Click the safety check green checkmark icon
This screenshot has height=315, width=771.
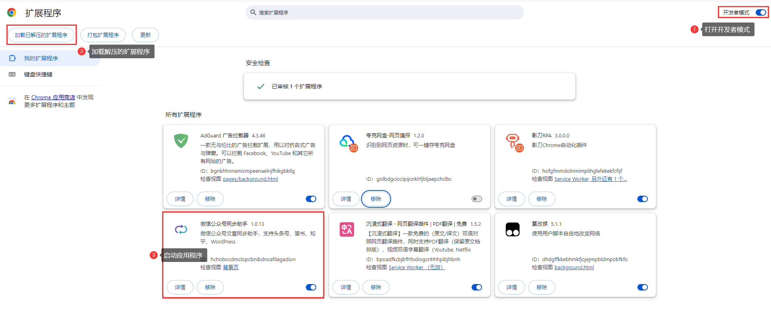261,86
